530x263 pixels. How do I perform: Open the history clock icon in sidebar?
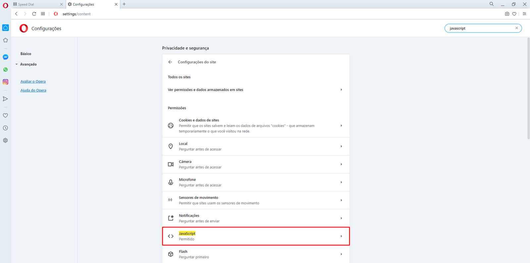[x=6, y=128]
